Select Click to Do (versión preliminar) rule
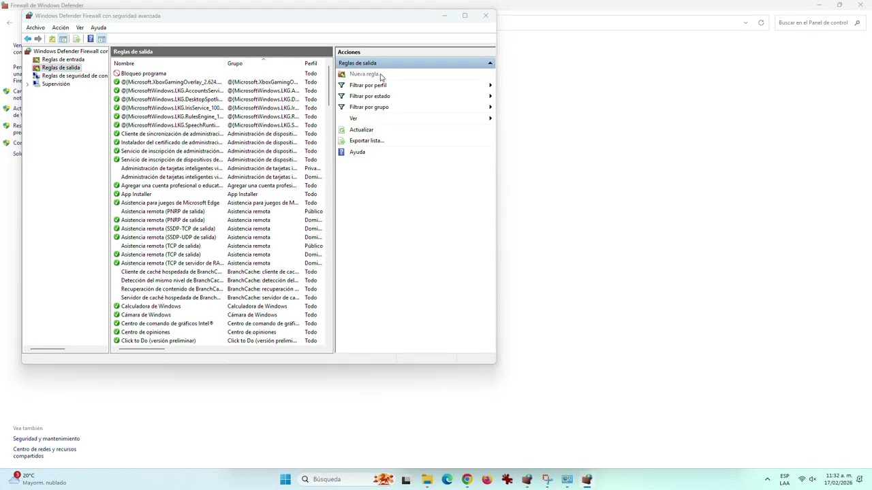 point(219,341)
